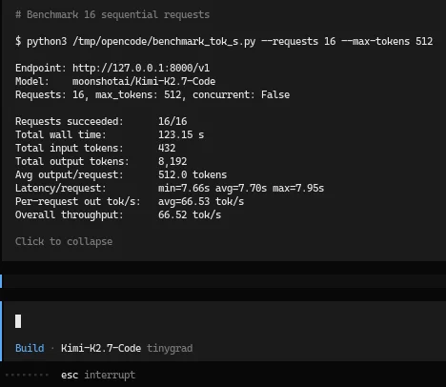Click the 'concurrent: False' setting text
446x387 pixels.
[x=241, y=94]
